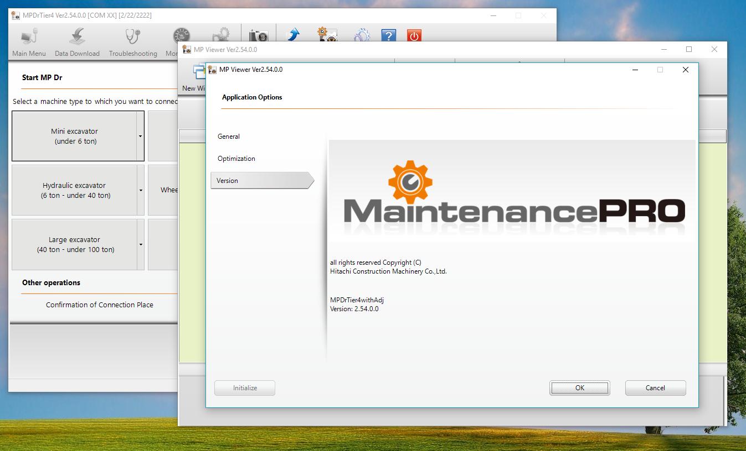Select Hydraulic excavator (6 ton - under 40 ton)

pos(74,190)
